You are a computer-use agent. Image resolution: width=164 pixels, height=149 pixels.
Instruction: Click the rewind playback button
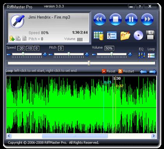[x=99, y=19]
